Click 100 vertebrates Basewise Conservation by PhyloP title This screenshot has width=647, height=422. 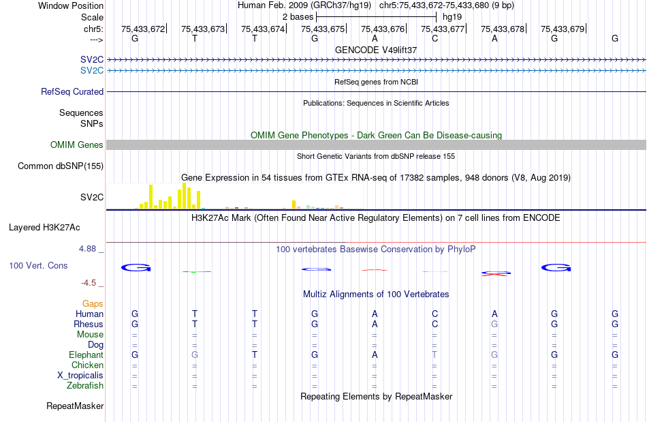(x=376, y=250)
